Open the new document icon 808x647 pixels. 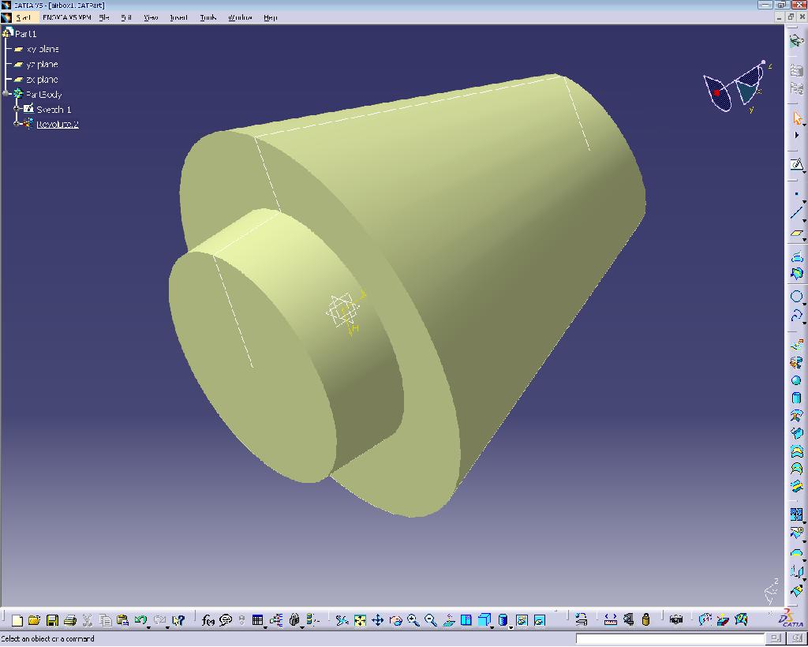17,621
